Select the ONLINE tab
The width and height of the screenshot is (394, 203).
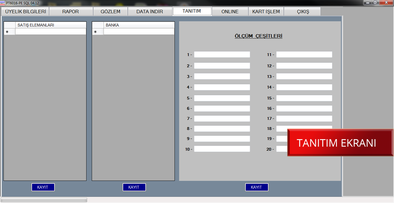[x=230, y=12]
